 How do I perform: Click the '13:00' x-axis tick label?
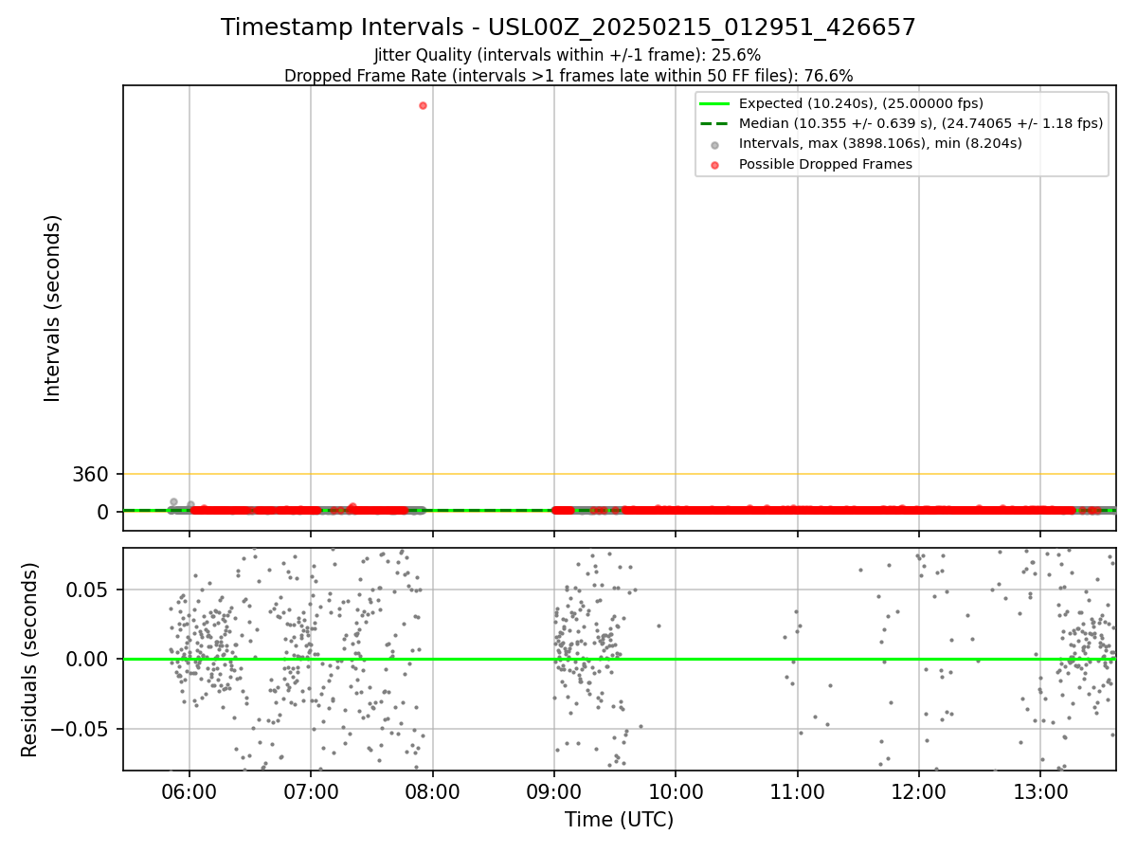coord(1040,790)
